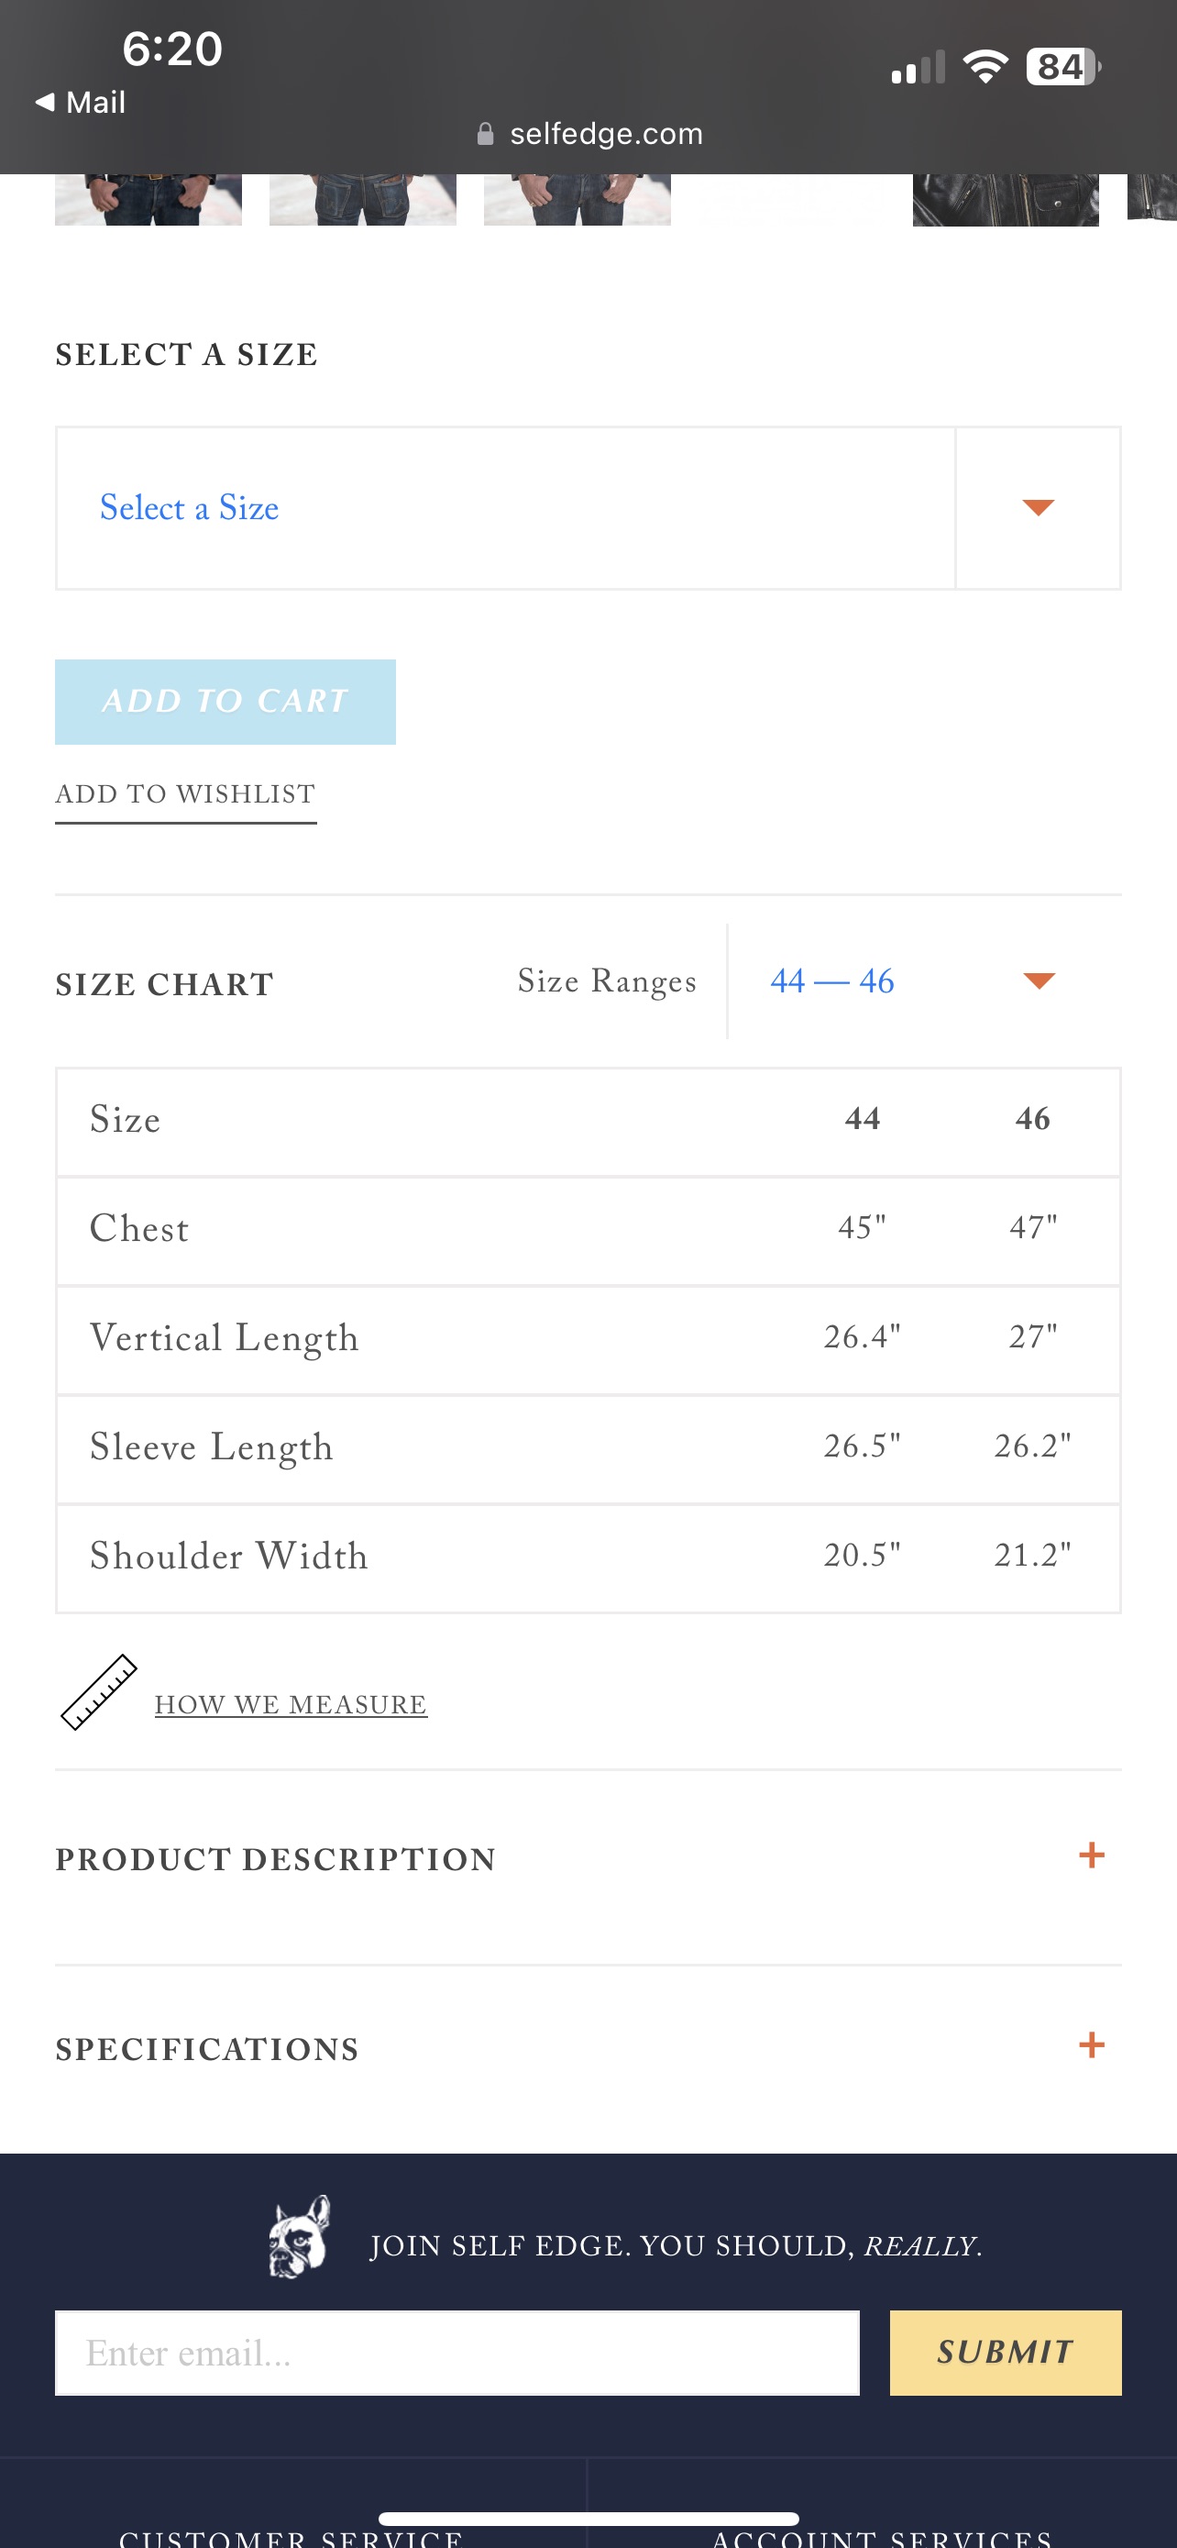The width and height of the screenshot is (1177, 2548).
Task: Tap the orange arrow beside the 44 — 46 range
Action: pyautogui.click(x=1039, y=980)
